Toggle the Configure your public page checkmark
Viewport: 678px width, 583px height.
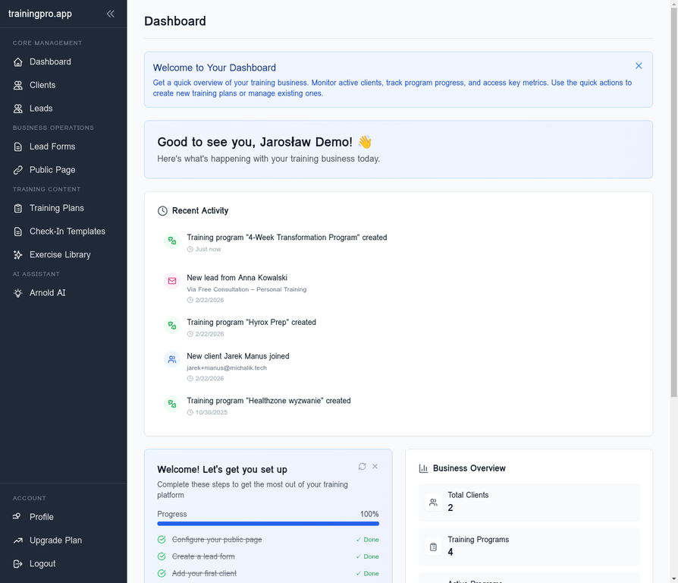(x=162, y=540)
